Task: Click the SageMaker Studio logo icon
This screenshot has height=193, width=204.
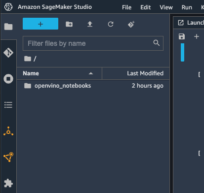Action: (8, 7)
